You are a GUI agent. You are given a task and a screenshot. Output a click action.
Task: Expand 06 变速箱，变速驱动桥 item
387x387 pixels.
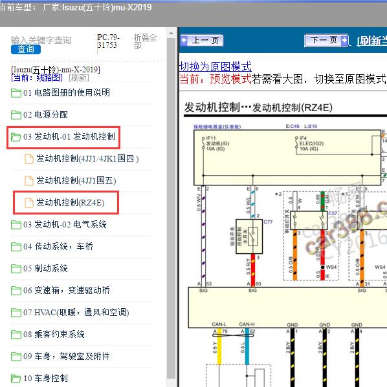pyautogui.click(x=67, y=290)
